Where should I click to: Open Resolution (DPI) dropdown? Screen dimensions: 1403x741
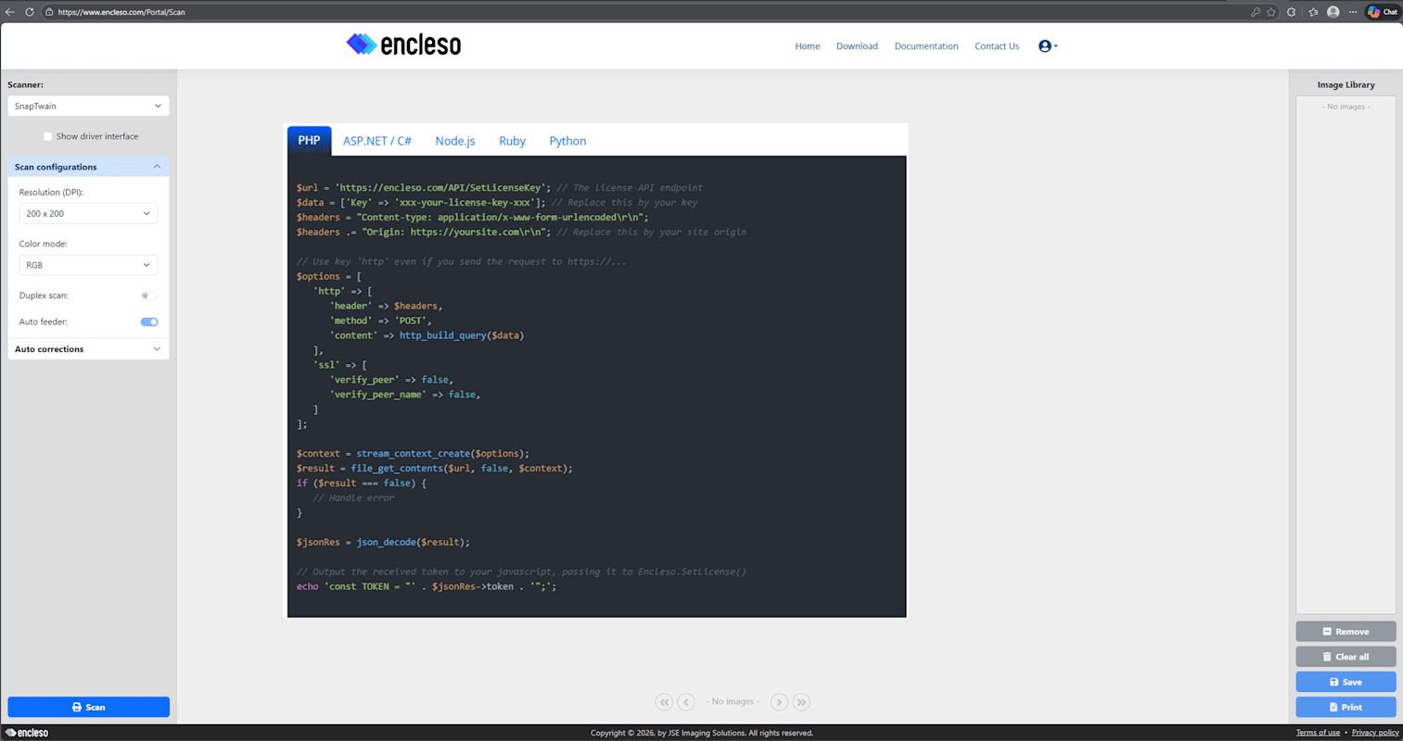pos(88,214)
